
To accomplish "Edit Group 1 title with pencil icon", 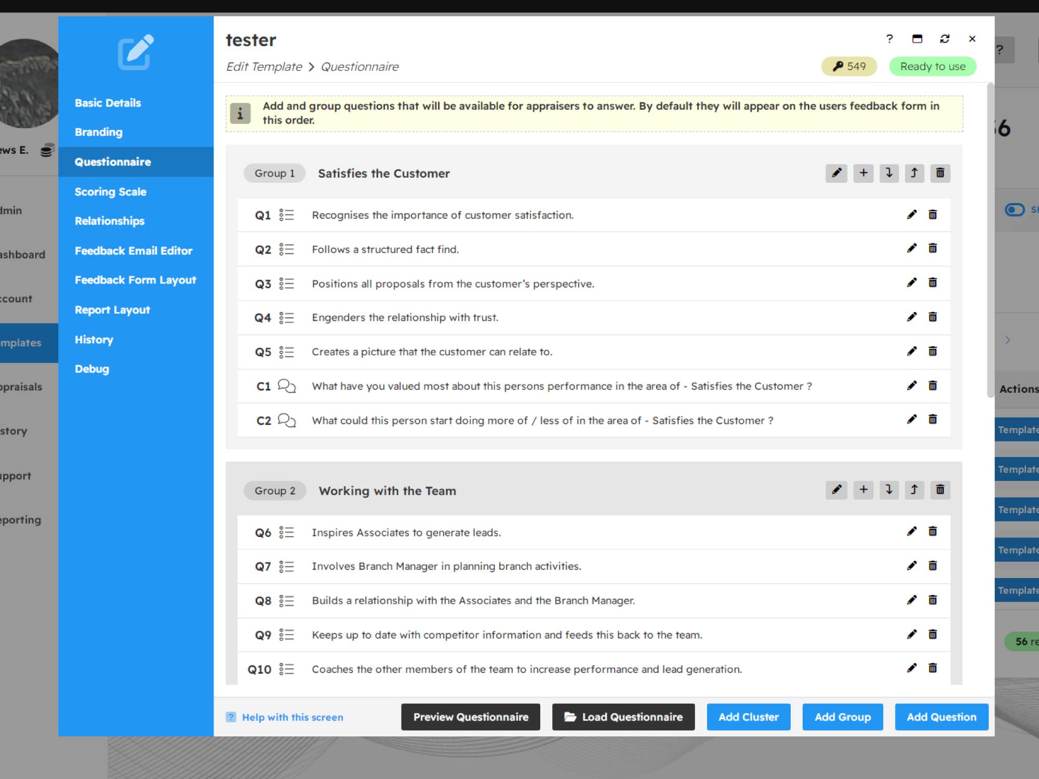I will click(836, 173).
